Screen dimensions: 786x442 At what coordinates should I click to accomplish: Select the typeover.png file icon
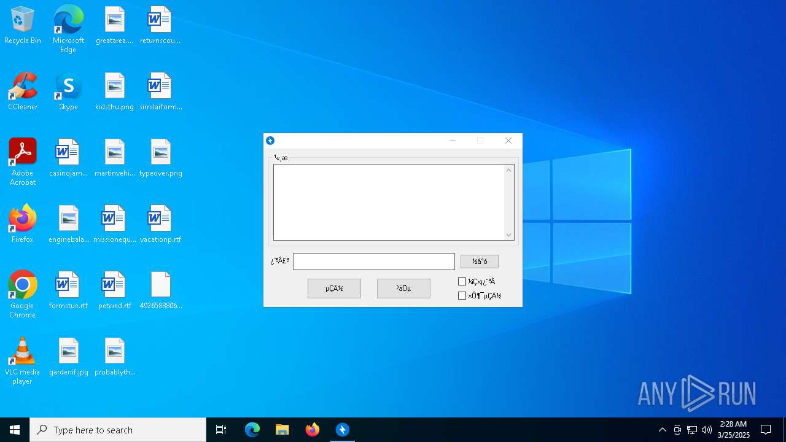click(160, 158)
